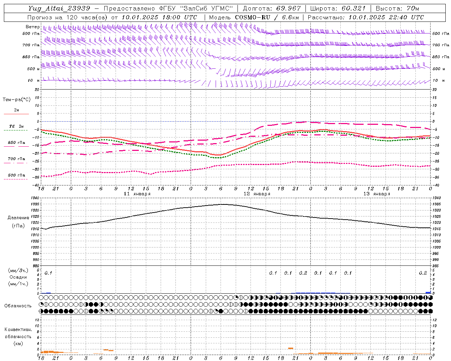The width and height of the screenshot is (451, 361).
Task: Click the Td 2м dew point legend label
Action: [x=17, y=126]
